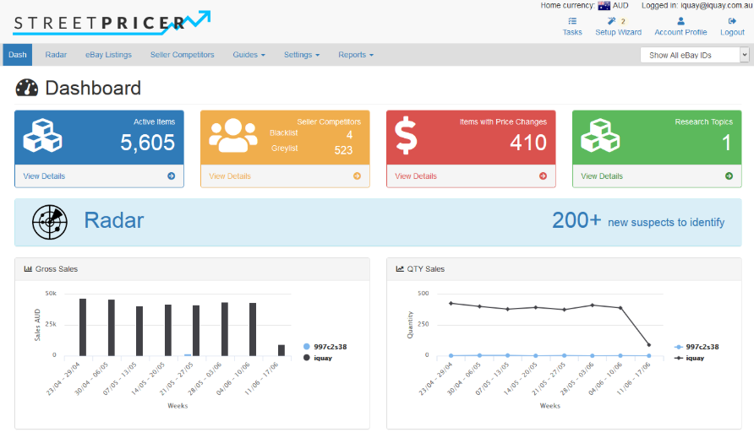This screenshot has height=443, width=754.
Task: Toggle 997c2s38 series in Gross Sales legend
Action: pos(325,347)
